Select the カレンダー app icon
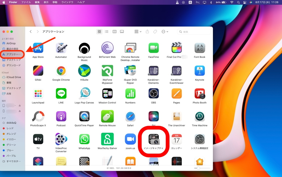282x177 pixels. coord(177,139)
